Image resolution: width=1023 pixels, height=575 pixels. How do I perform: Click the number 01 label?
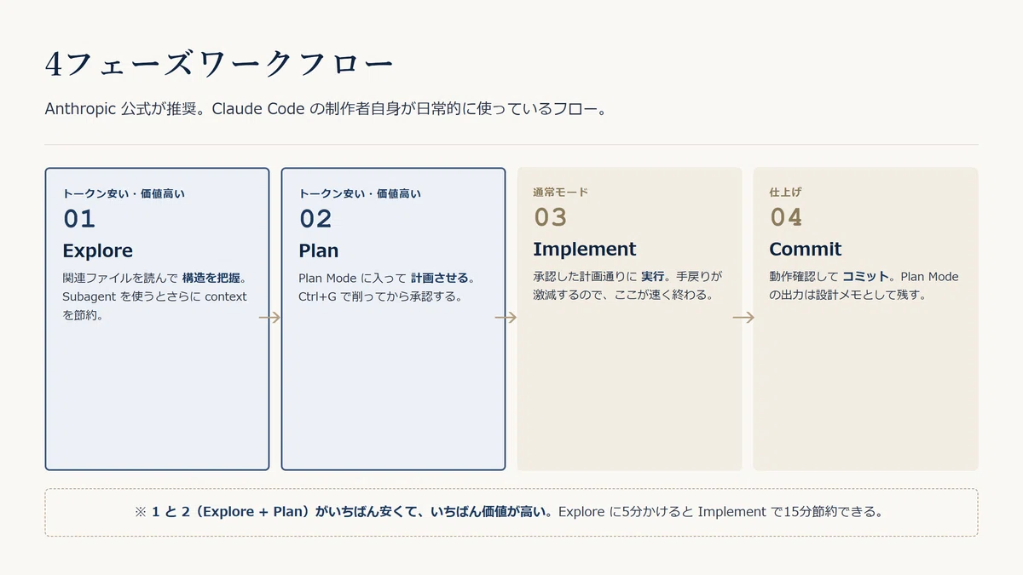[x=79, y=219]
